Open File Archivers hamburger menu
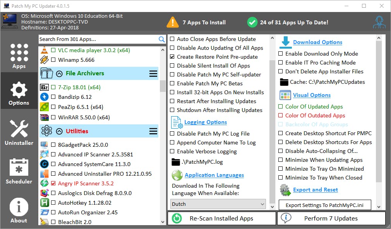Image resolution: width=391 pixels, height=229 pixels. click(x=153, y=74)
